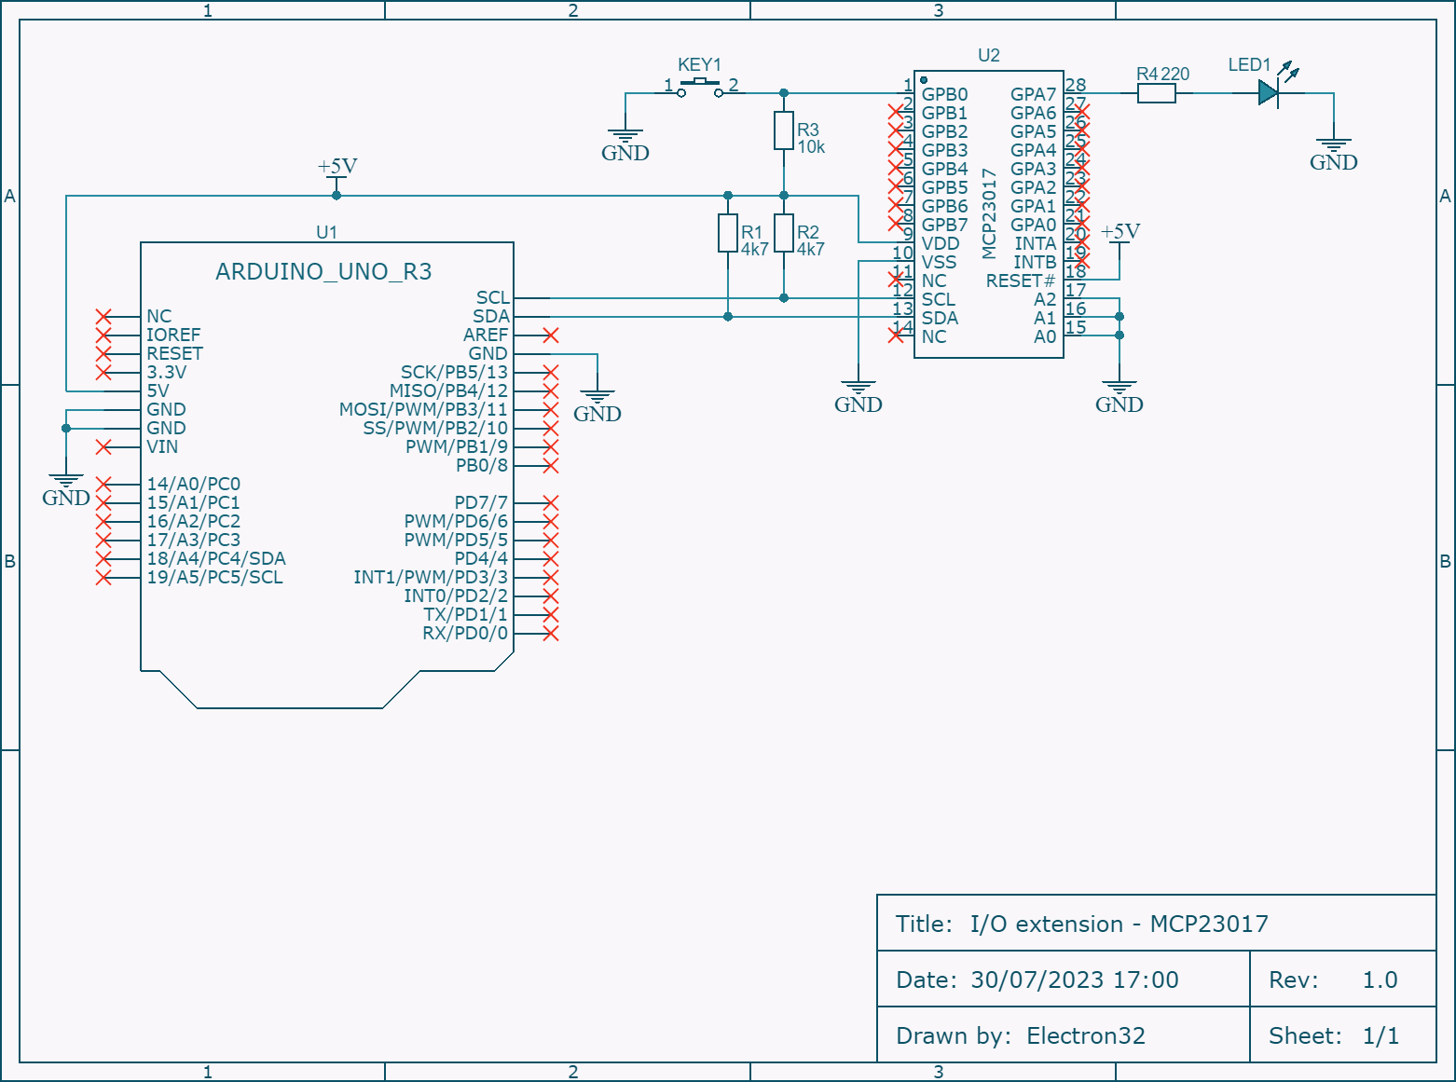Screen dimensions: 1456x1082
Task: Select the LED1 diode symbol
Action: (x=1268, y=92)
